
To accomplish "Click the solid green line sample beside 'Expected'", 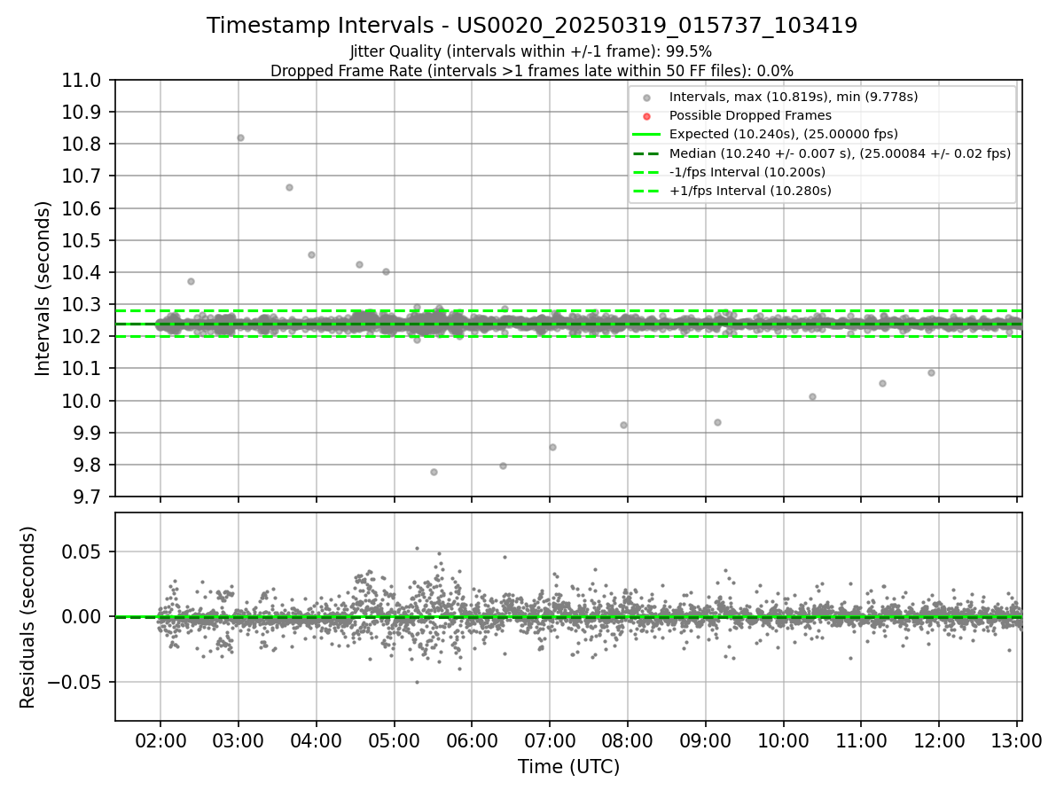I will pos(647,135).
